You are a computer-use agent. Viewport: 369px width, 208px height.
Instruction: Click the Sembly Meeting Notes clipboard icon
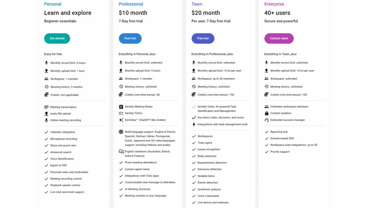point(121,107)
